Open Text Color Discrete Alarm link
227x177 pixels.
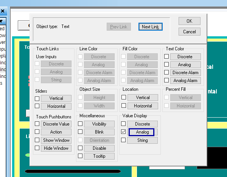(185, 73)
